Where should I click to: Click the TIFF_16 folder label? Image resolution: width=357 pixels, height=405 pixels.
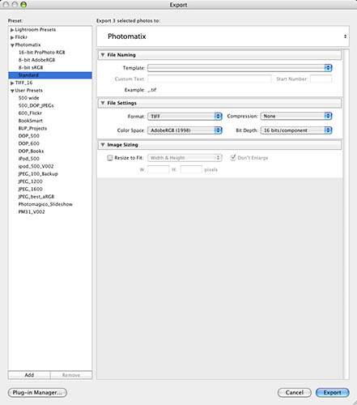(x=23, y=83)
